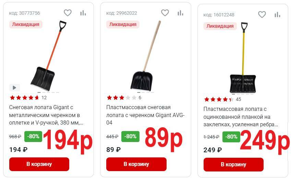Click the 6 reviews three-star rating

click(x=124, y=98)
